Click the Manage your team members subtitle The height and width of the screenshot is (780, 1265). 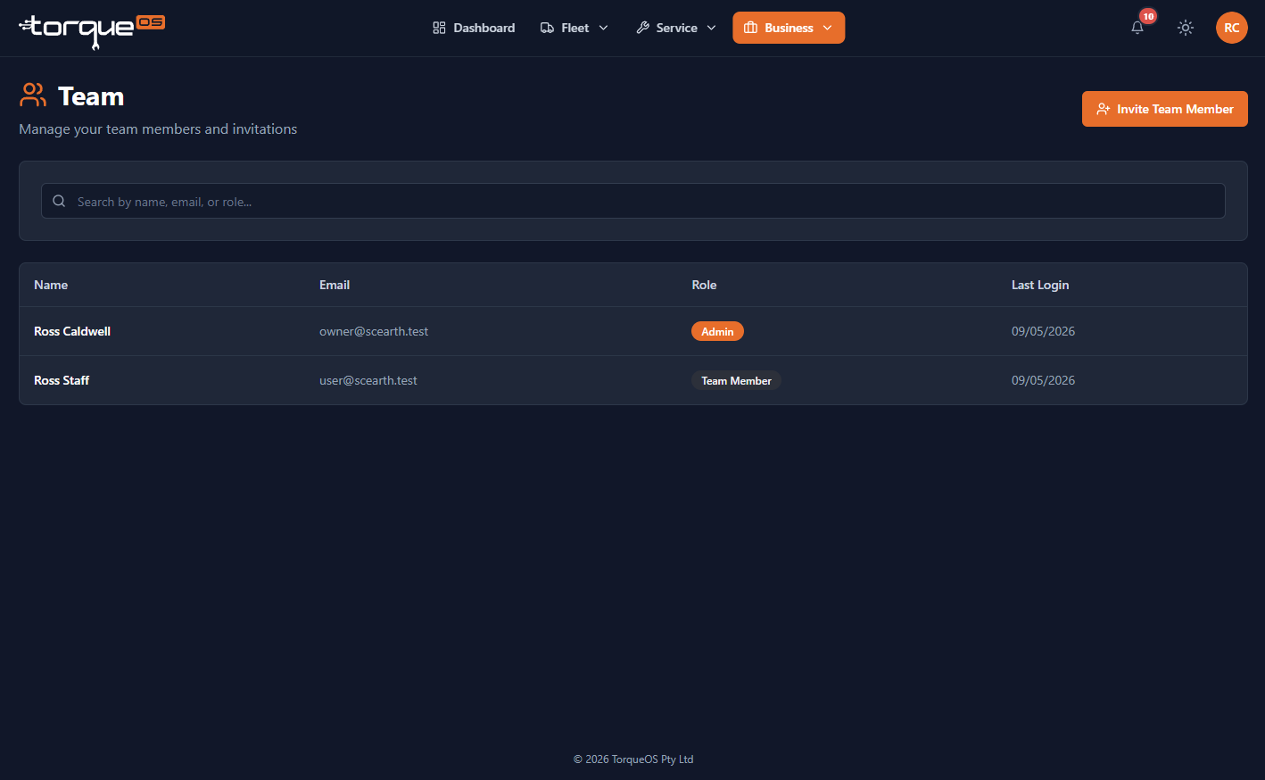(x=158, y=129)
